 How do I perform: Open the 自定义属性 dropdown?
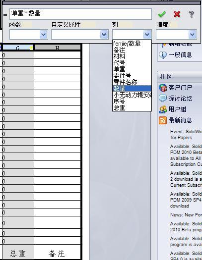coord(80,35)
